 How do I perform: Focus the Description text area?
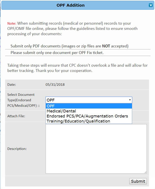96,149
